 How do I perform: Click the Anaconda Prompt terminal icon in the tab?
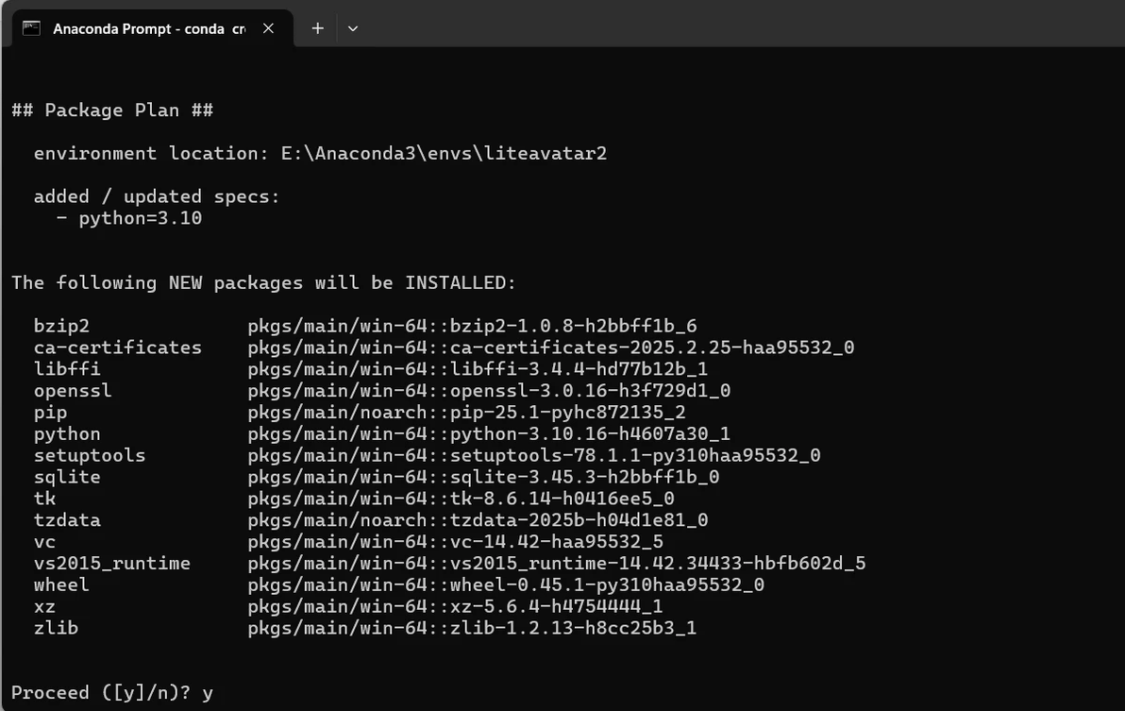tap(31, 28)
